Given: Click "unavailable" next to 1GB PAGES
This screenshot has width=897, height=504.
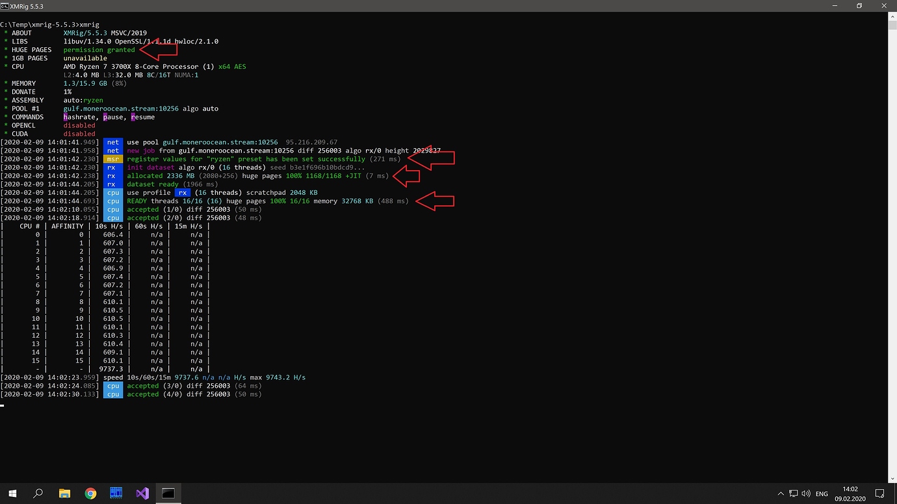Looking at the screenshot, I should coord(85,58).
